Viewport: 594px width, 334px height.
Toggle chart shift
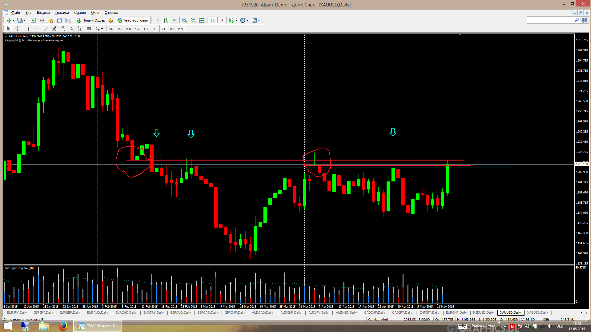click(221, 20)
